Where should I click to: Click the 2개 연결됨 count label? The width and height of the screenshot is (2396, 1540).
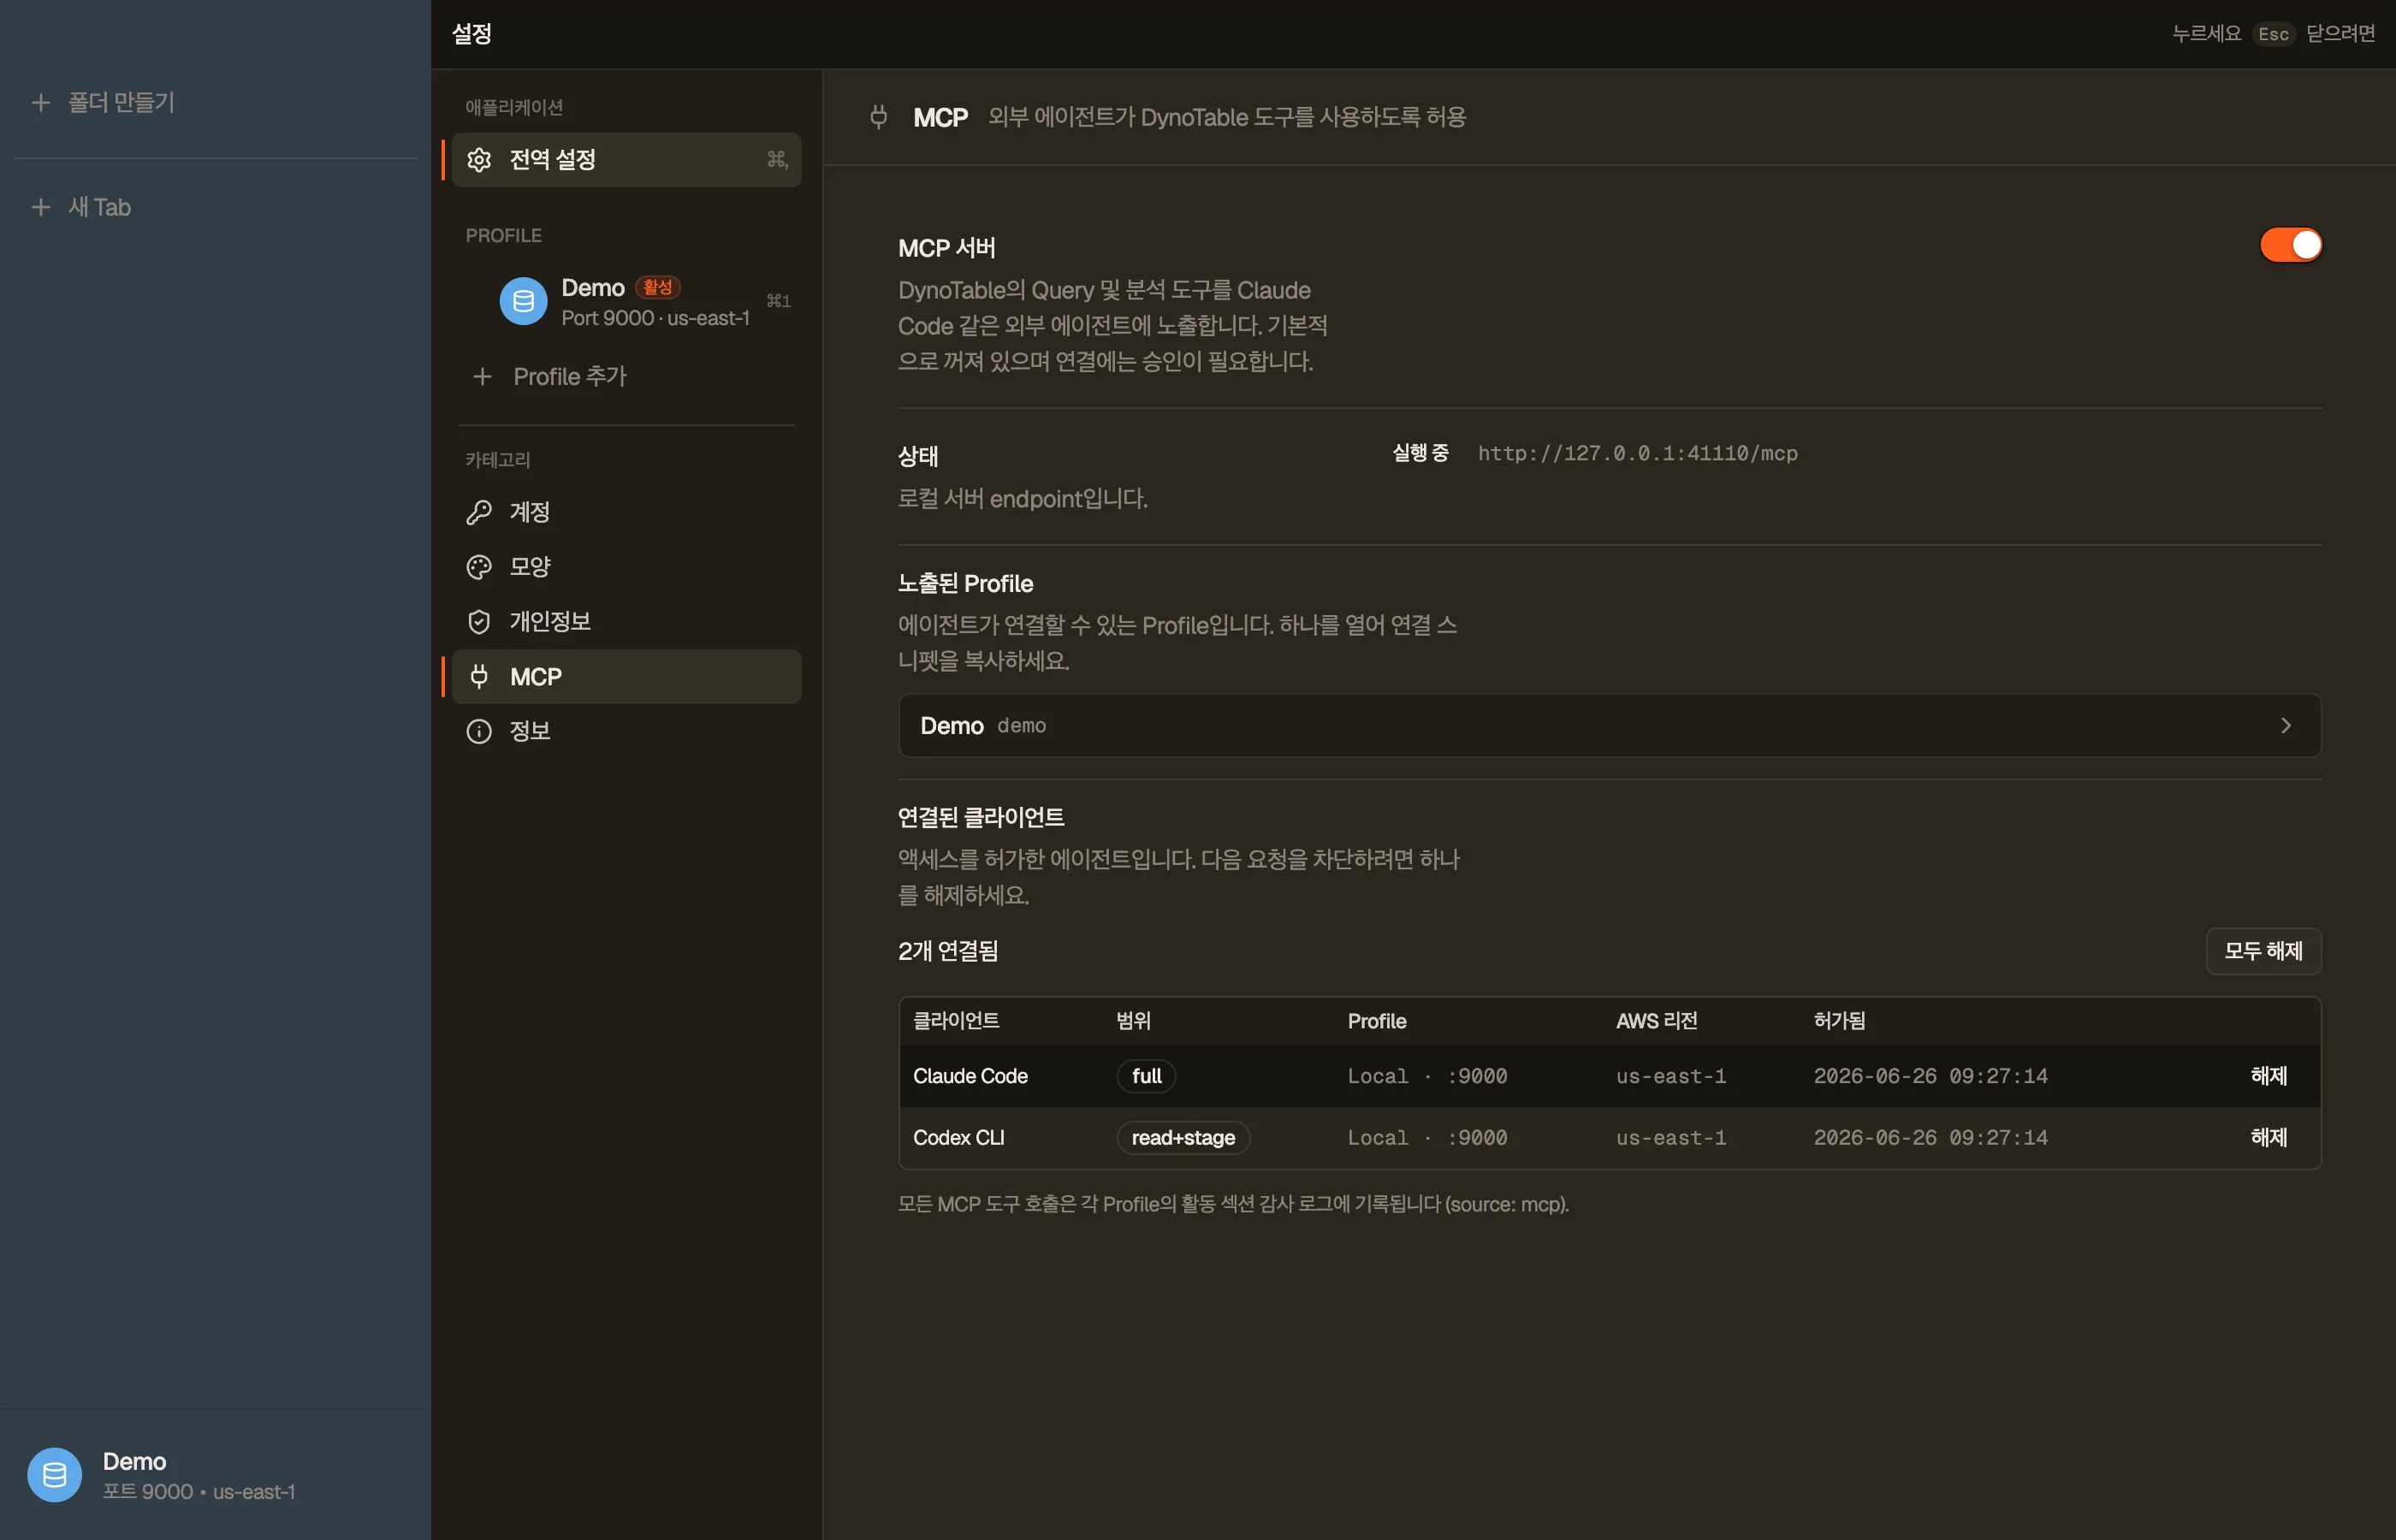pyautogui.click(x=948, y=951)
